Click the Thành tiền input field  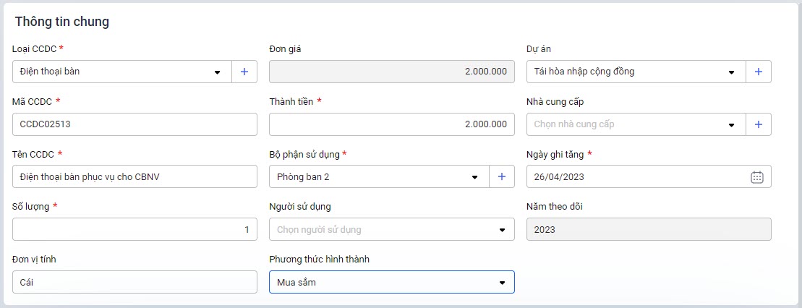(391, 124)
